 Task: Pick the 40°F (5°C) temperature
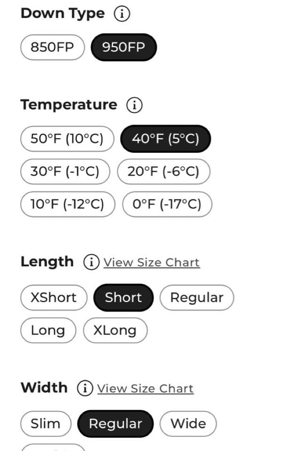click(x=165, y=139)
